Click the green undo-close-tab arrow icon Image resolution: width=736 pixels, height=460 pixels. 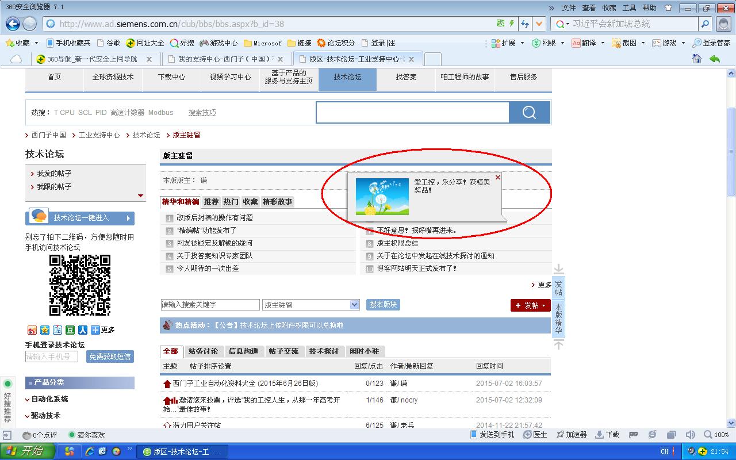pyautogui.click(x=715, y=59)
